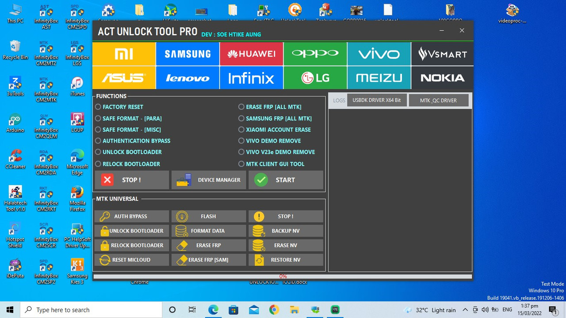Screen dimensions: 566x318
Task: Select Relock Bootloader radio option
Action: [128, 164]
